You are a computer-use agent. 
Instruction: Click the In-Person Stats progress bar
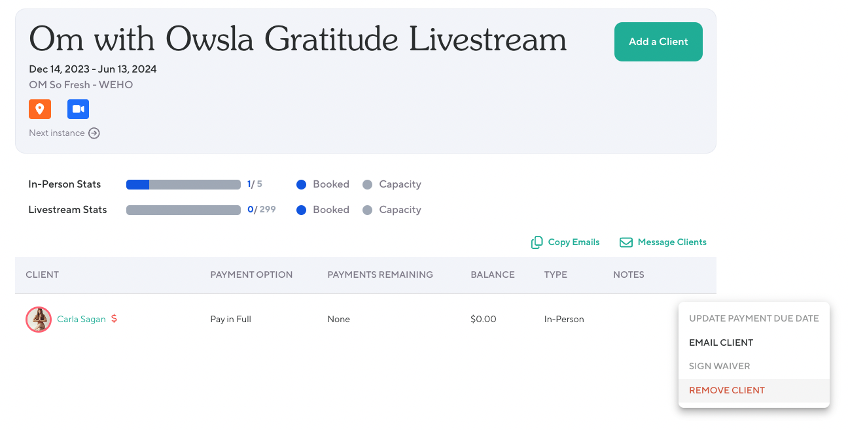(x=183, y=185)
